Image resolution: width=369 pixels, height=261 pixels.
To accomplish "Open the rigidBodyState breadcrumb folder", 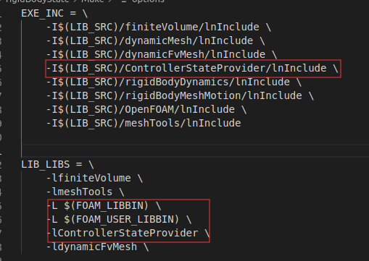I will [38, 1].
